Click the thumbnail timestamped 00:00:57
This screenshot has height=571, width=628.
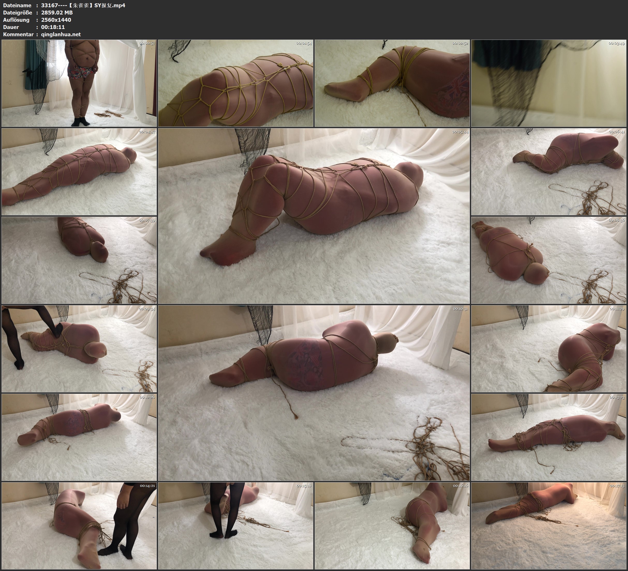click(x=79, y=83)
